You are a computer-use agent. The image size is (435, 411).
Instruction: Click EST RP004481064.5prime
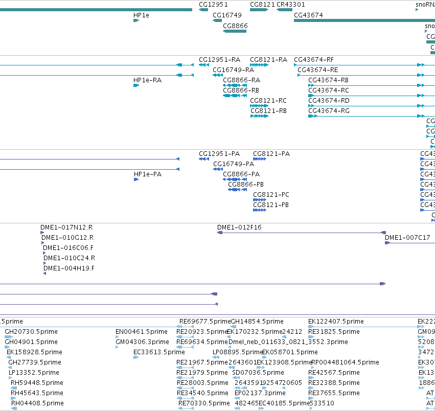coord(345,363)
